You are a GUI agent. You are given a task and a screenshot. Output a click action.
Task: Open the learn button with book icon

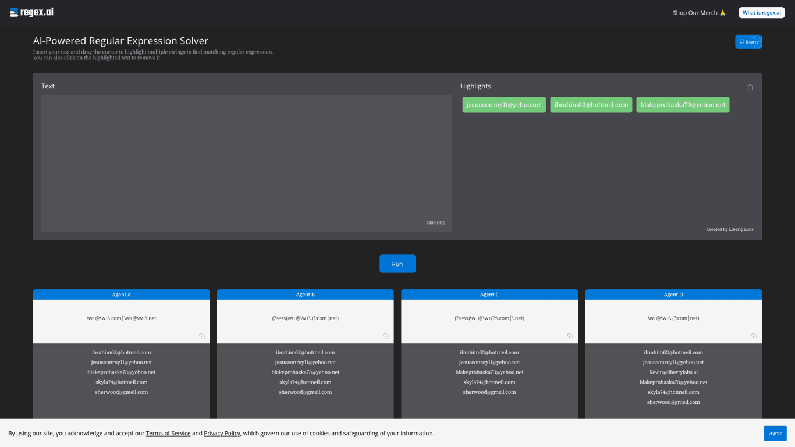point(748,42)
